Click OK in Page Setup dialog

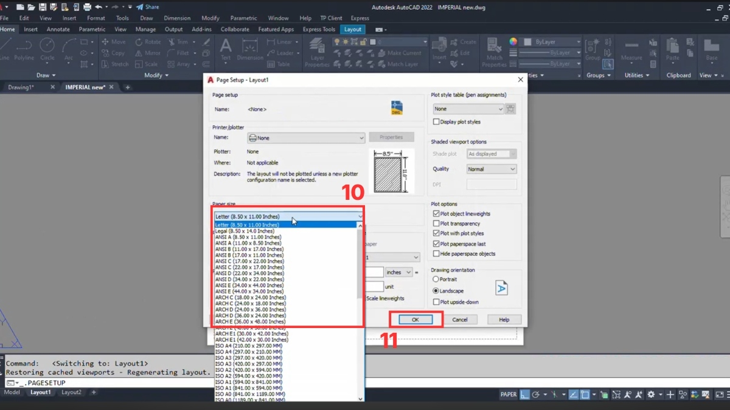pos(415,319)
